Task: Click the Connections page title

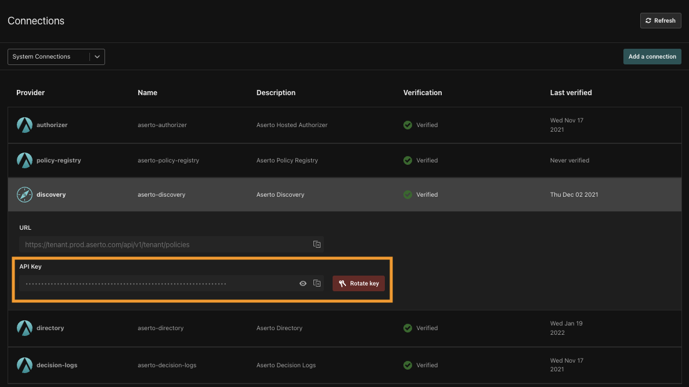Action: coord(36,21)
